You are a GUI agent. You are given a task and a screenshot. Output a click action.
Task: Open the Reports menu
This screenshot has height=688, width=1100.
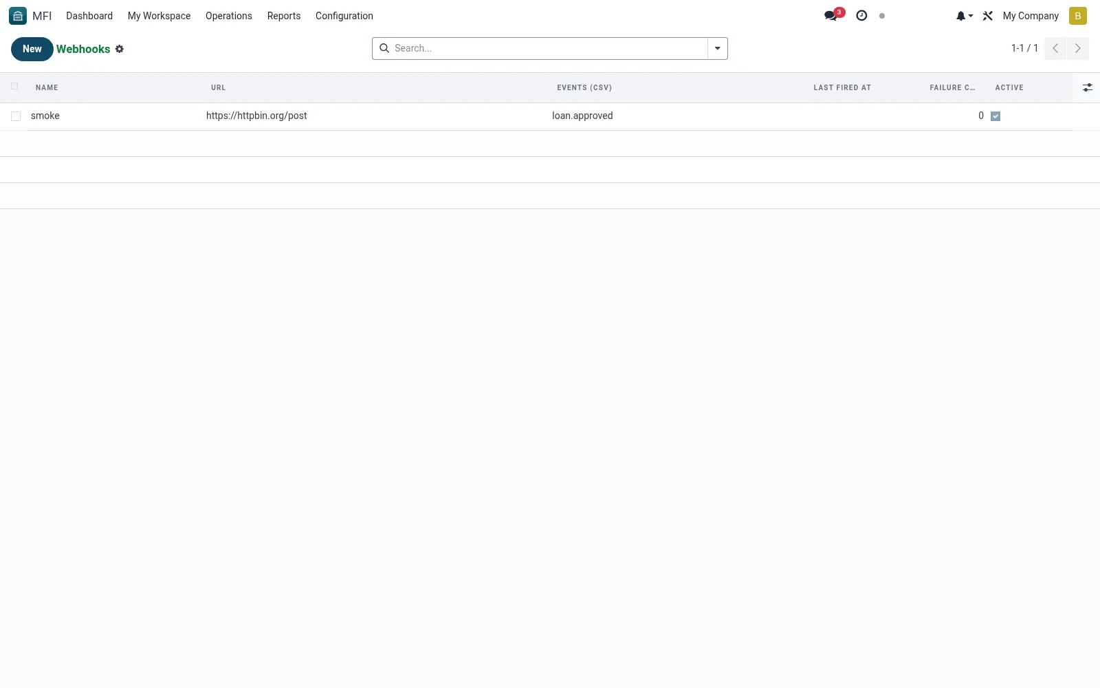coord(284,16)
